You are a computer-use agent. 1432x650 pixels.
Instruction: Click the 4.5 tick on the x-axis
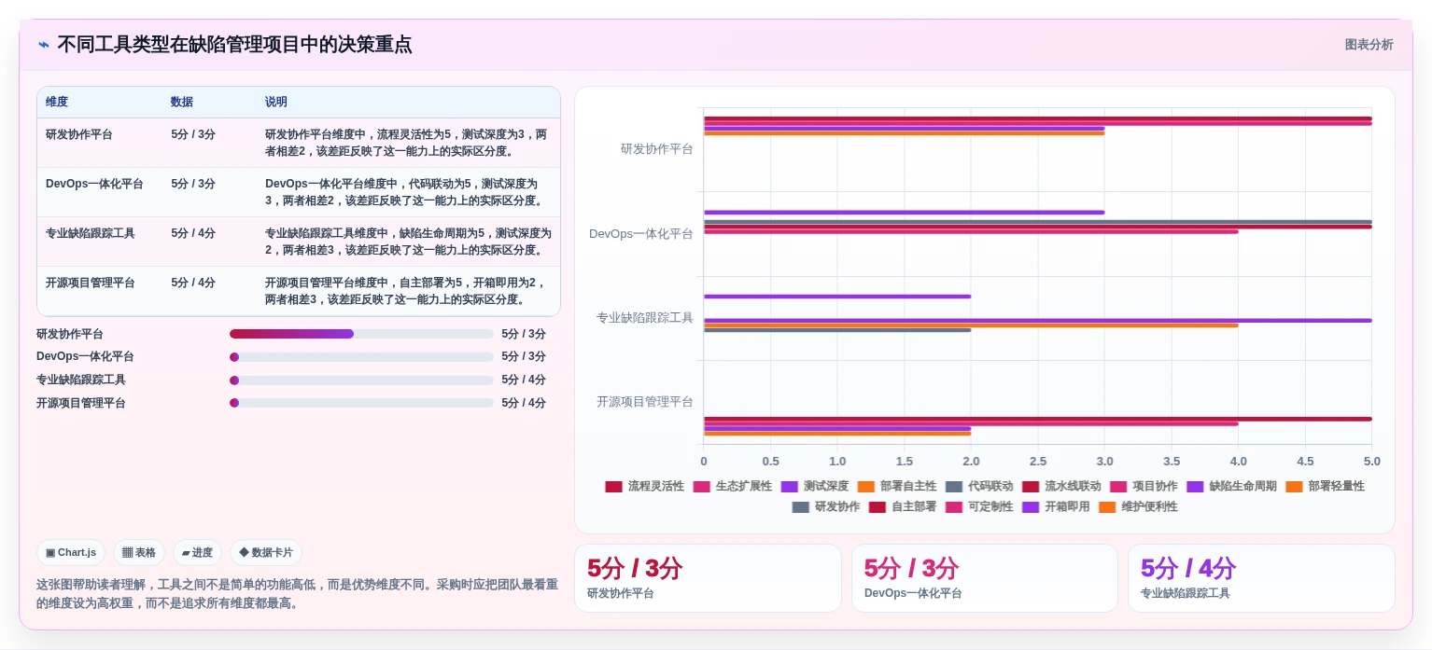(1305, 462)
